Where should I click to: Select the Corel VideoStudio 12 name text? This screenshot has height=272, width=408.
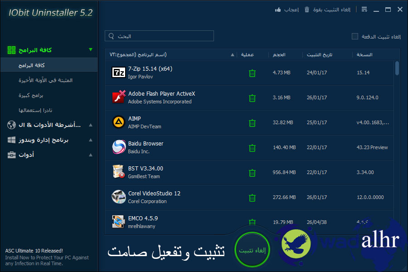(154, 194)
